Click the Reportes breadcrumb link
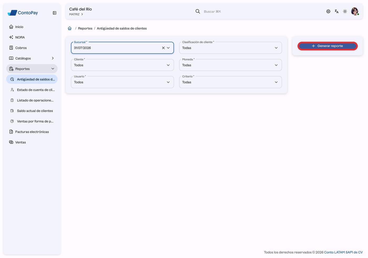This screenshot has height=258, width=368. pos(85,28)
